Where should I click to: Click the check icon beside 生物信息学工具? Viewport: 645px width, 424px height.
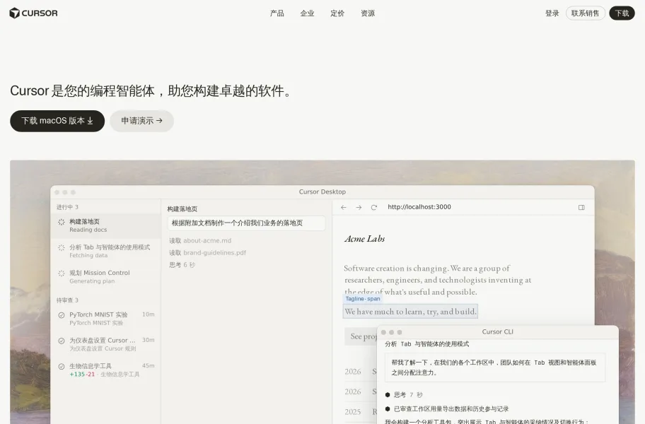coord(62,367)
